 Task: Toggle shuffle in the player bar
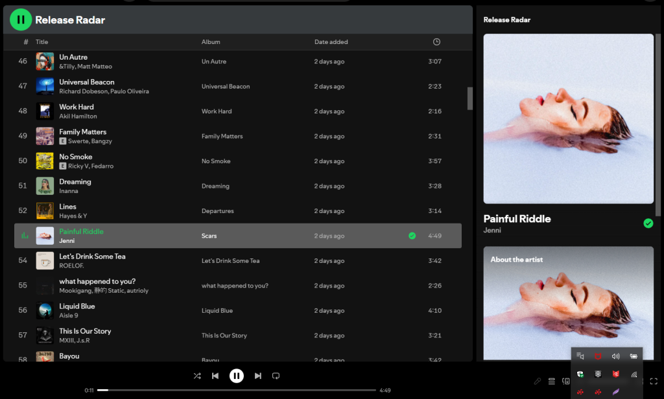click(197, 376)
